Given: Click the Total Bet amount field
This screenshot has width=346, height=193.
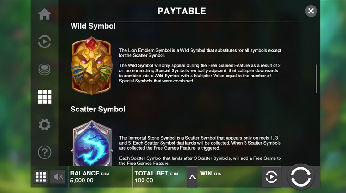Looking at the screenshot, I should click(x=160, y=177).
